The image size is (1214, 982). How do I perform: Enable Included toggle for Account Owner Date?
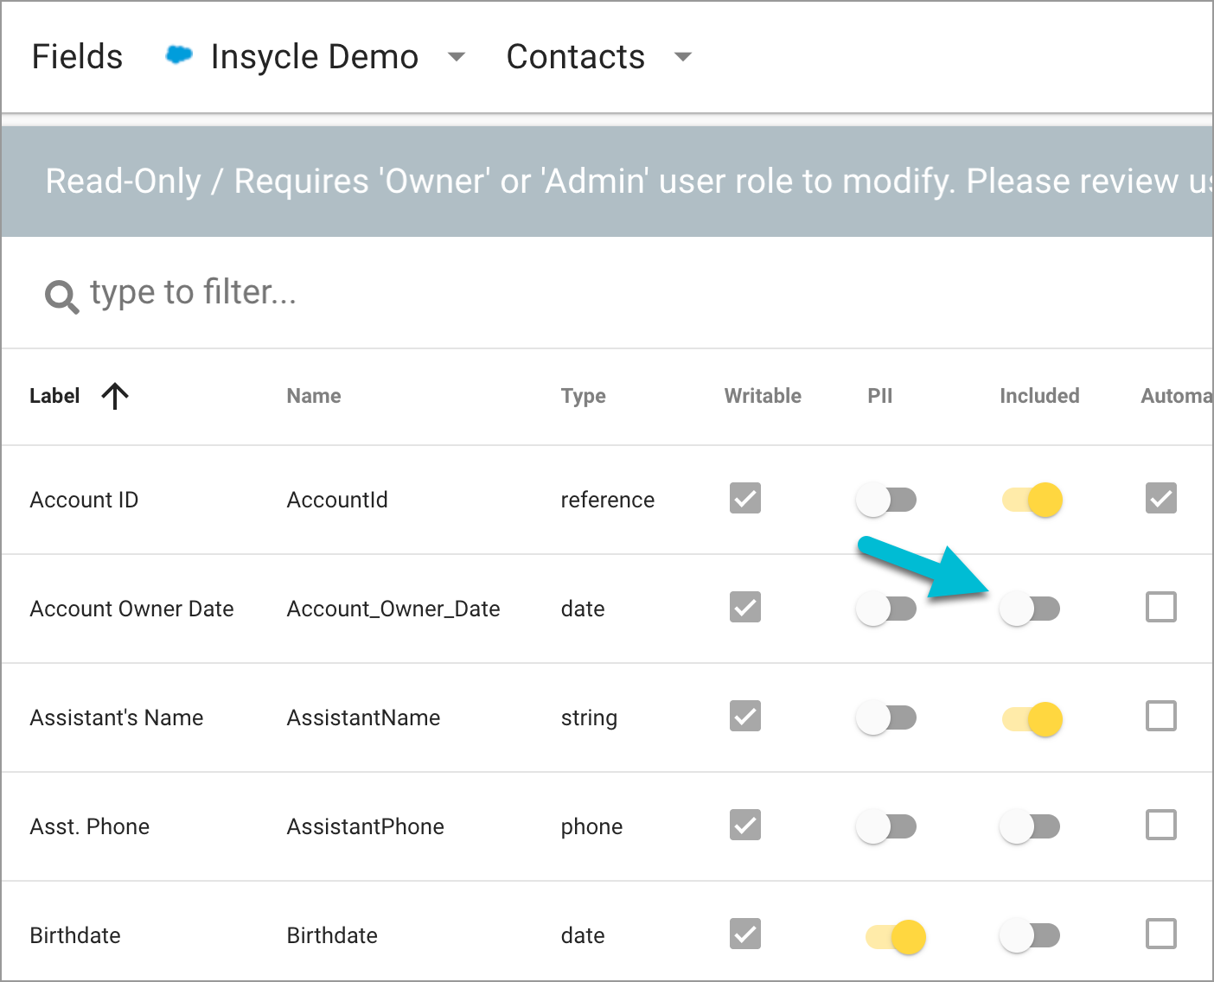point(1030,609)
